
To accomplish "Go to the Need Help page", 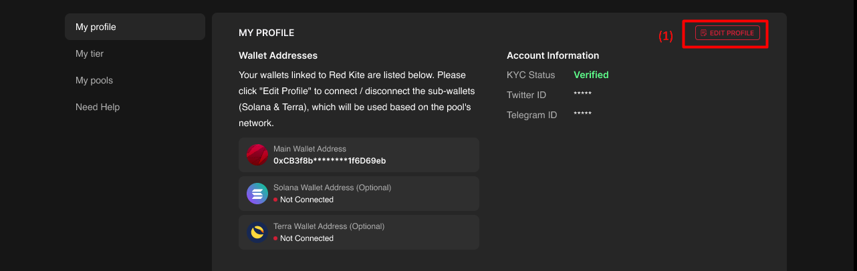I will 98,107.
